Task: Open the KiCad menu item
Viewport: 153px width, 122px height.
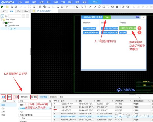Action: coord(95,2)
